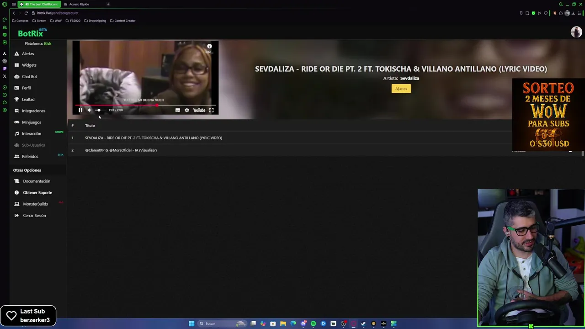This screenshot has width=585, height=329.
Task: Switch to the Acceso Rápido tab
Action: [x=79, y=4]
